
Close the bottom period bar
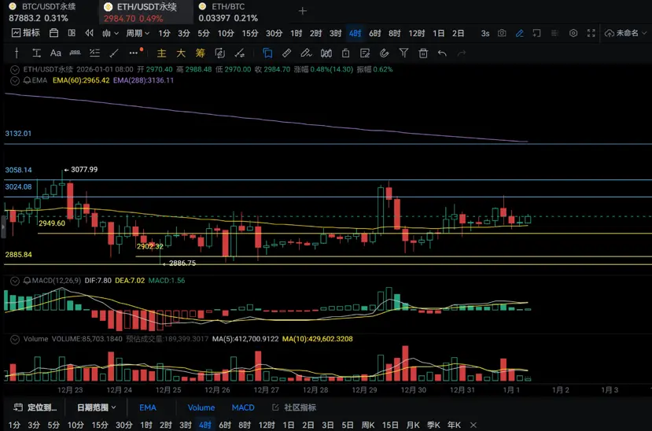(x=473, y=425)
